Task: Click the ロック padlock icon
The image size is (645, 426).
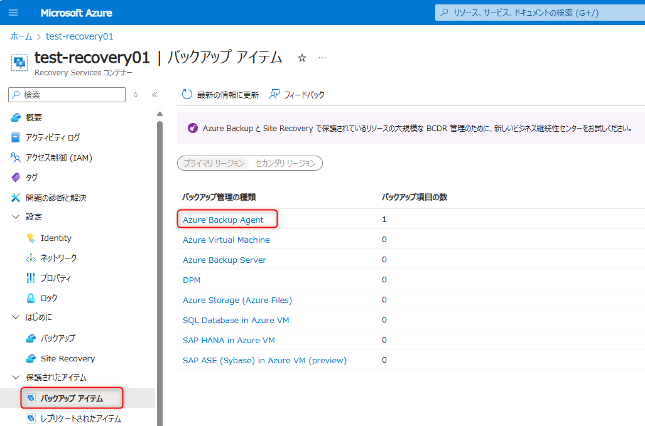Action: [x=30, y=298]
